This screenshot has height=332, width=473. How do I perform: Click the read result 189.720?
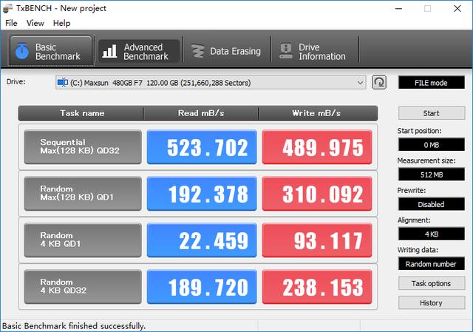point(202,287)
